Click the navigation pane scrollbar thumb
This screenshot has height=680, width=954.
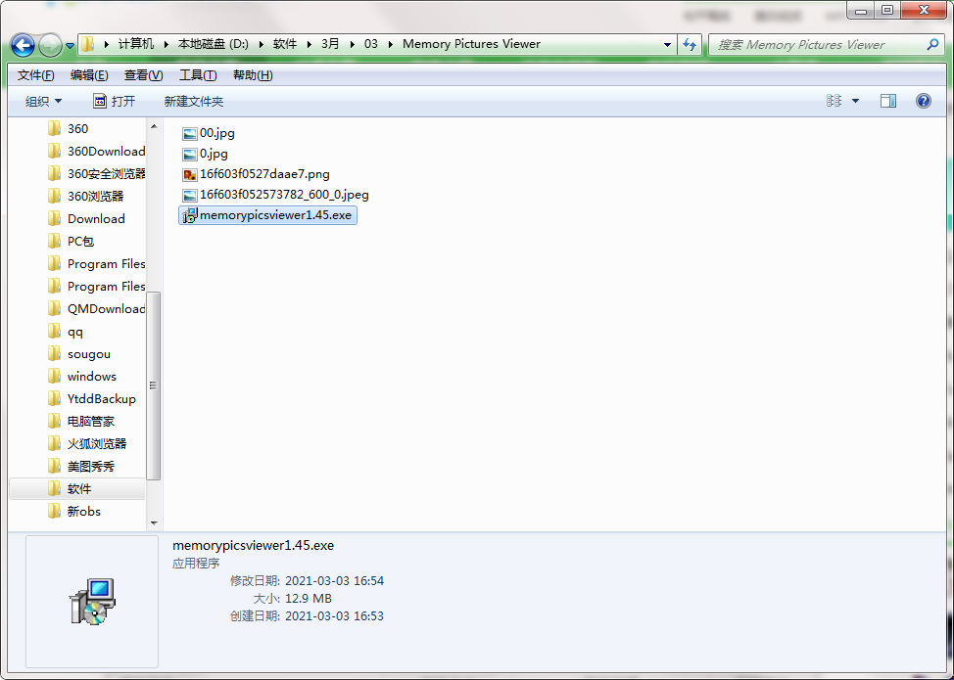pyautogui.click(x=154, y=385)
